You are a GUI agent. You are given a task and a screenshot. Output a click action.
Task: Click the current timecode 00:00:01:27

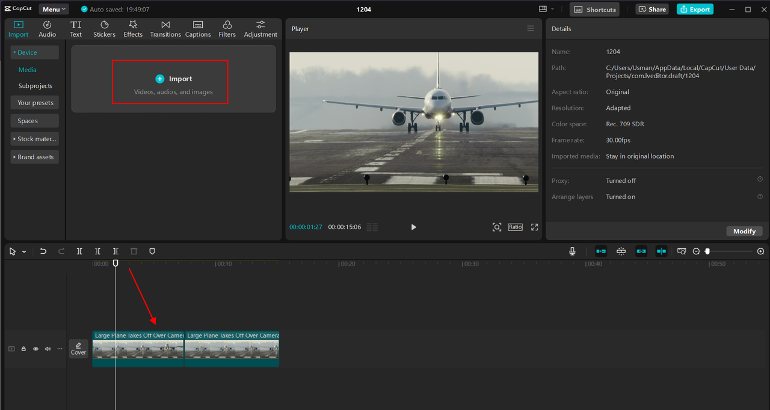pos(306,227)
